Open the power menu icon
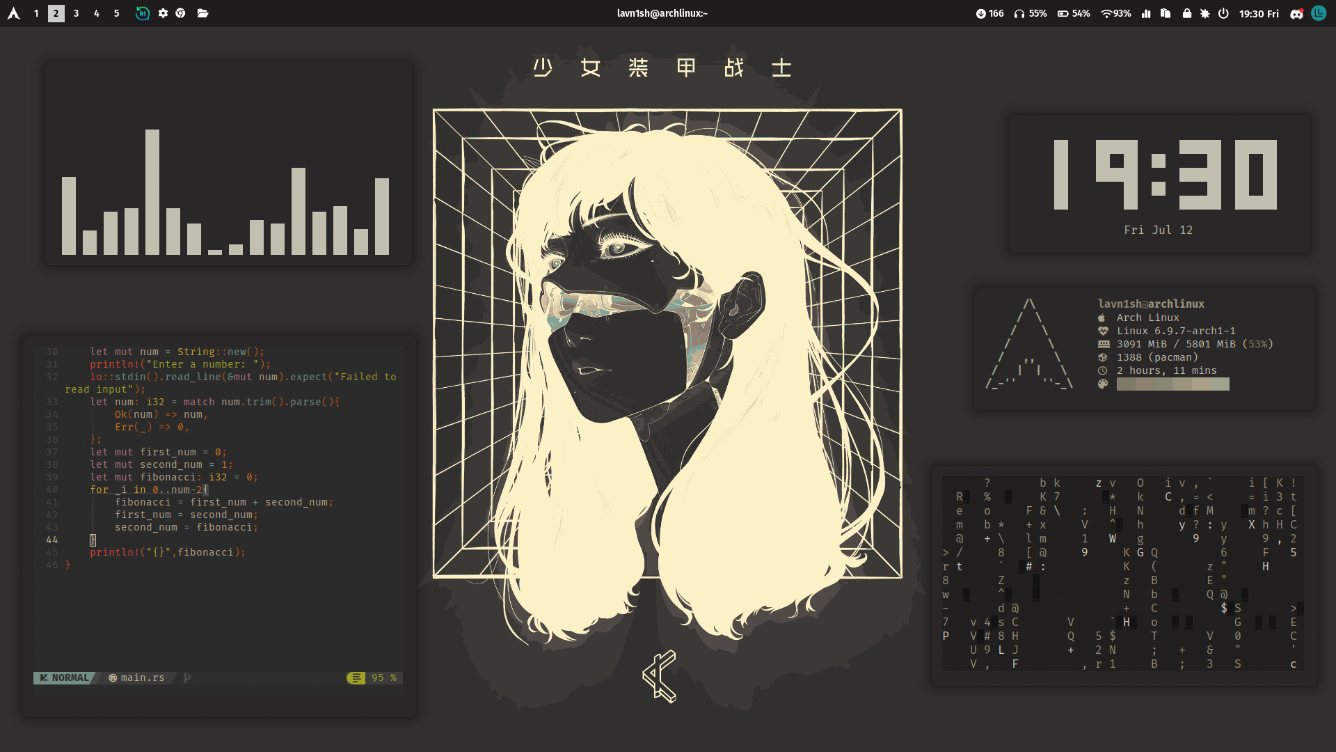Image resolution: width=1336 pixels, height=752 pixels. pos(1223,13)
